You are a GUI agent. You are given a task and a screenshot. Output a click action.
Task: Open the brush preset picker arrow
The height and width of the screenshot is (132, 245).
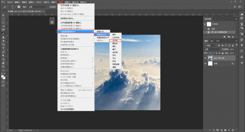point(15,7)
